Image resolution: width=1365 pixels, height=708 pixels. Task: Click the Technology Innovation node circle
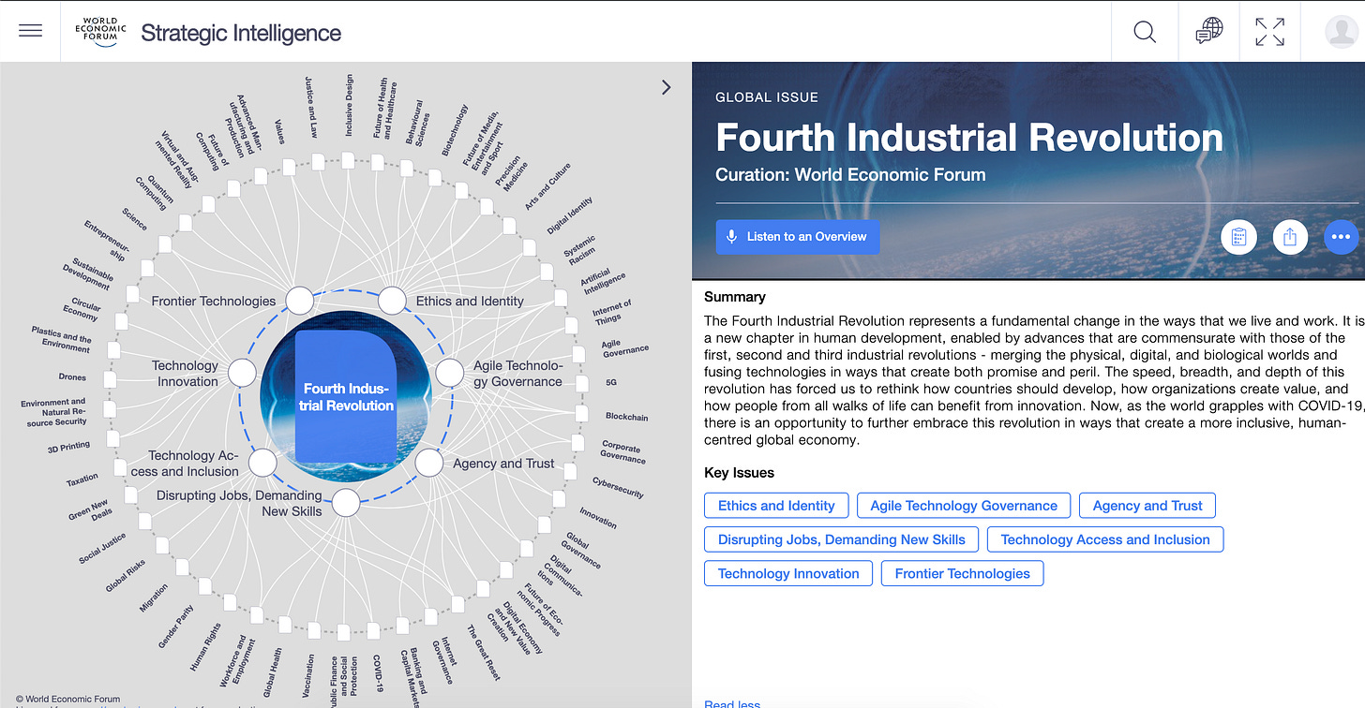242,373
